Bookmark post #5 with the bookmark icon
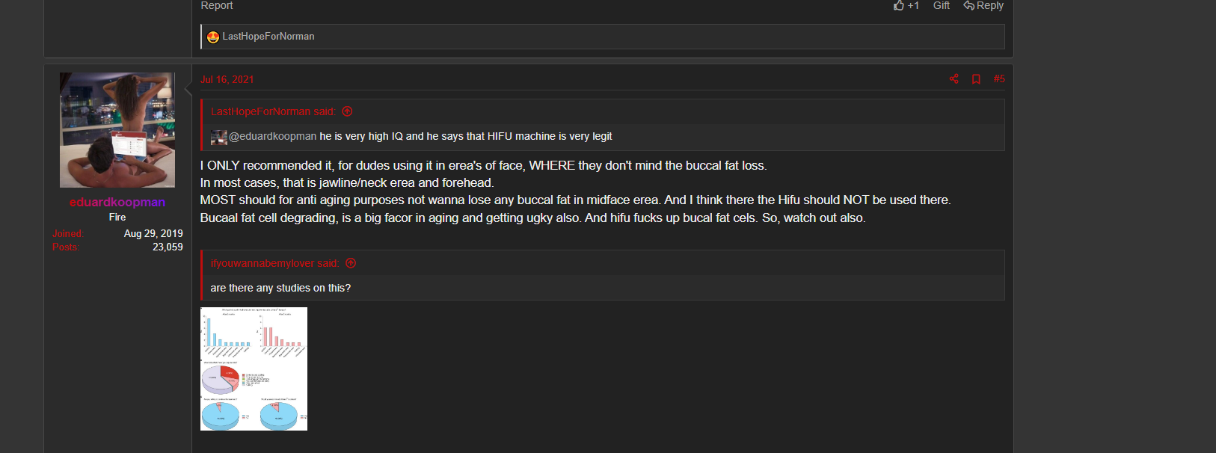Viewport: 1216px width, 453px height. [976, 79]
